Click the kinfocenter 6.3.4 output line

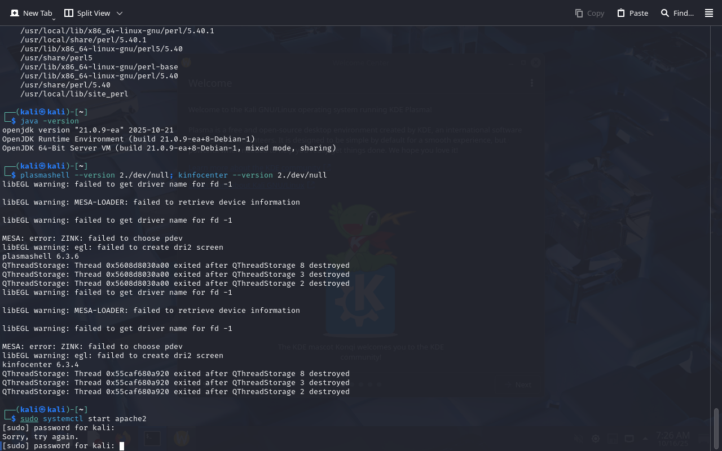pyautogui.click(x=41, y=365)
